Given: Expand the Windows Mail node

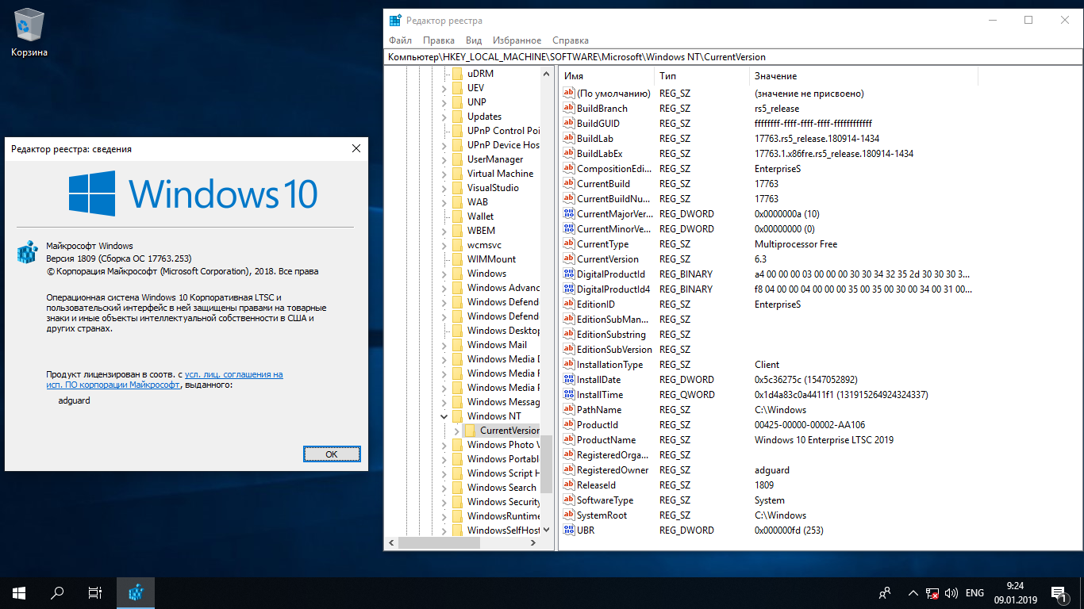Looking at the screenshot, I should [x=444, y=345].
